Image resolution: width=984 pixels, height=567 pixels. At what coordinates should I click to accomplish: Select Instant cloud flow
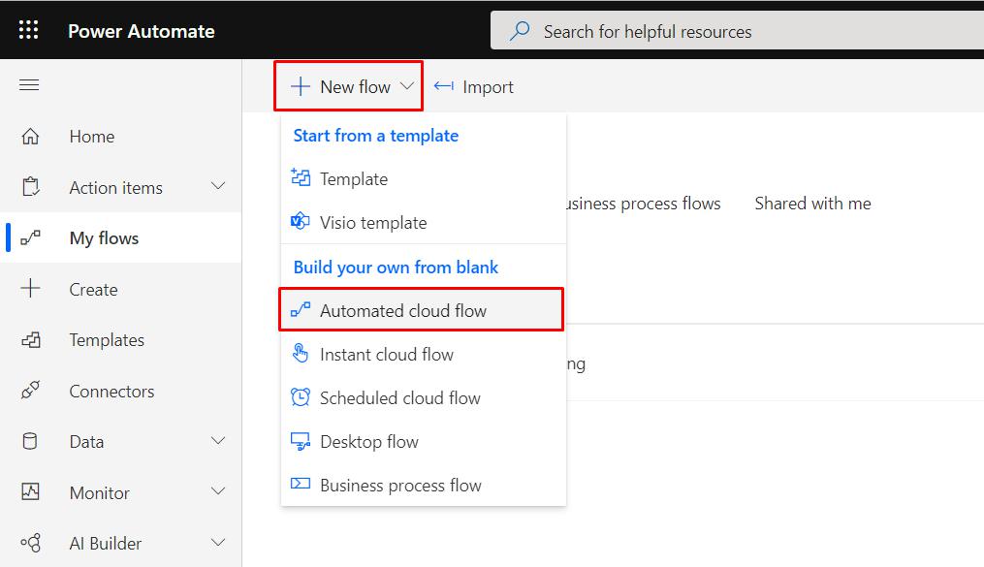(424, 355)
